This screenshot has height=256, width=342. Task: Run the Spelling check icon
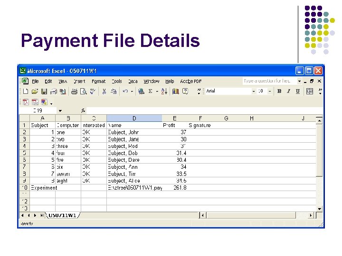[x=93, y=91]
